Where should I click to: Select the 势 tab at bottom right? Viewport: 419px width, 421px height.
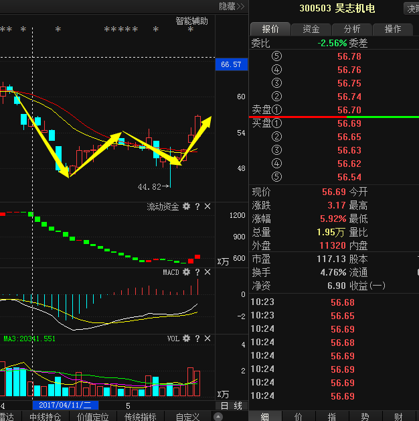tap(365, 416)
